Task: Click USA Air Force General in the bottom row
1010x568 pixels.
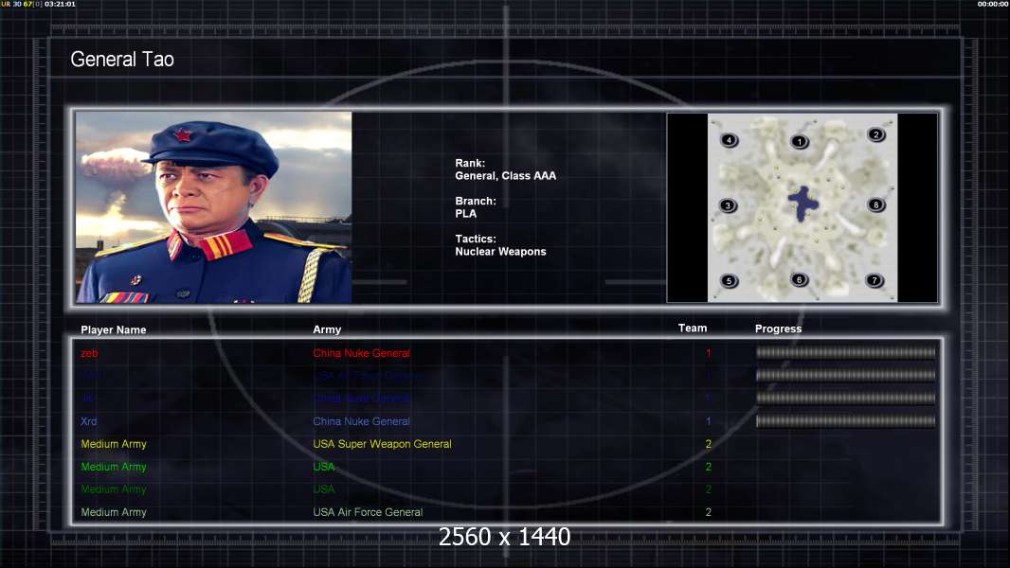Action: pyautogui.click(x=368, y=512)
